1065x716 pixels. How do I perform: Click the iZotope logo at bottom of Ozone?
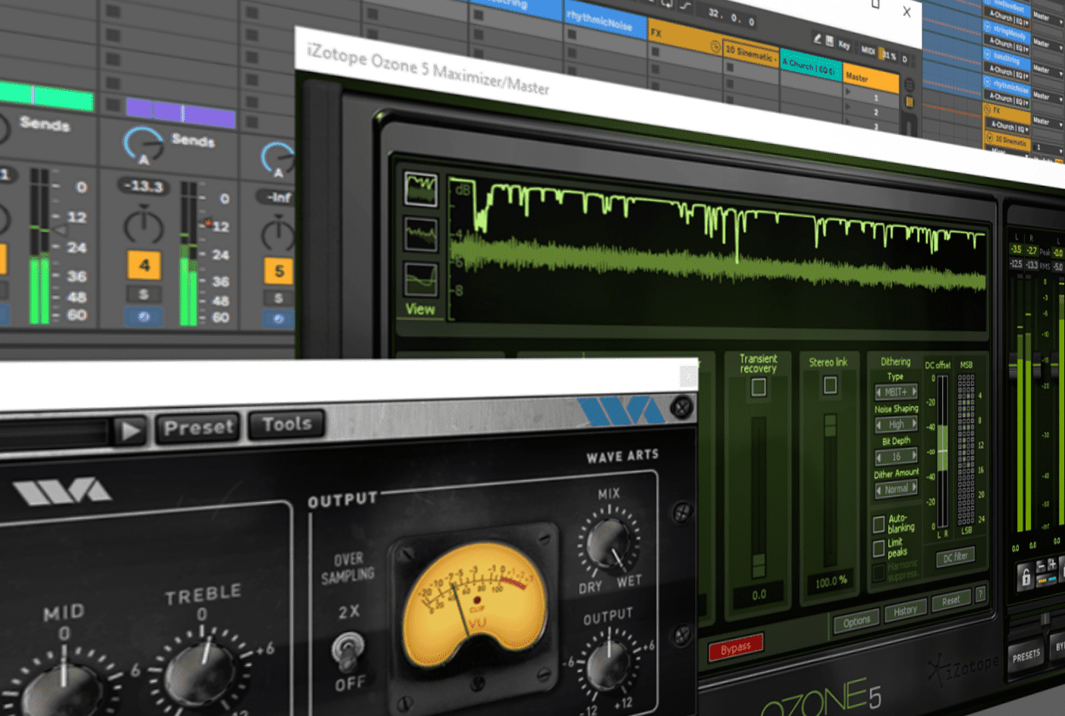[x=965, y=668]
